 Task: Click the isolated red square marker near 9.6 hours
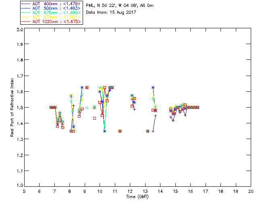pyautogui.click(x=94, y=118)
